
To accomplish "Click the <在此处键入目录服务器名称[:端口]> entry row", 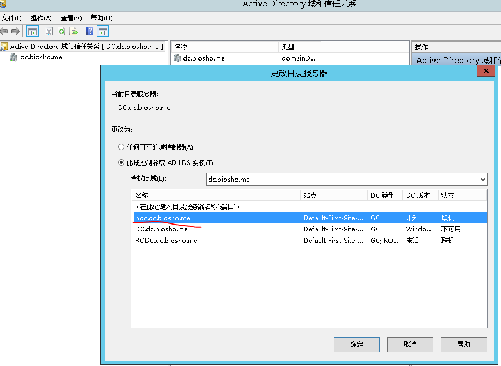I will (310, 207).
